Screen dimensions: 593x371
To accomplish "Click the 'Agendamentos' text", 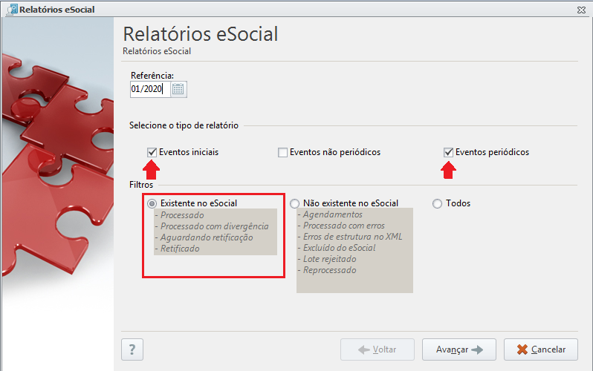I will (x=333, y=214).
